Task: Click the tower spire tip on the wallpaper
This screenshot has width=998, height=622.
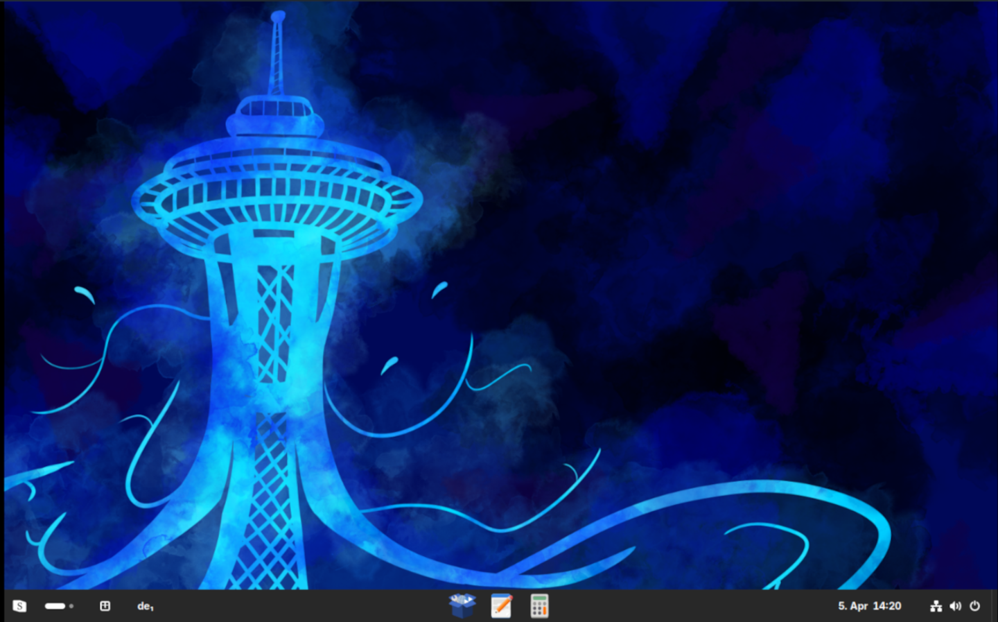Action: click(278, 16)
